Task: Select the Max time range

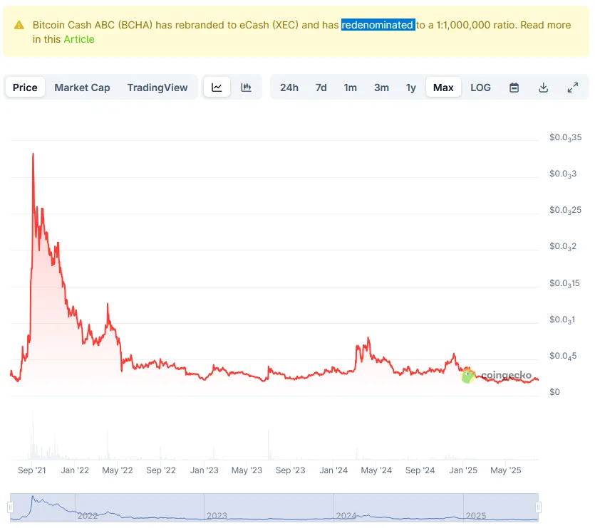Action: [x=443, y=88]
